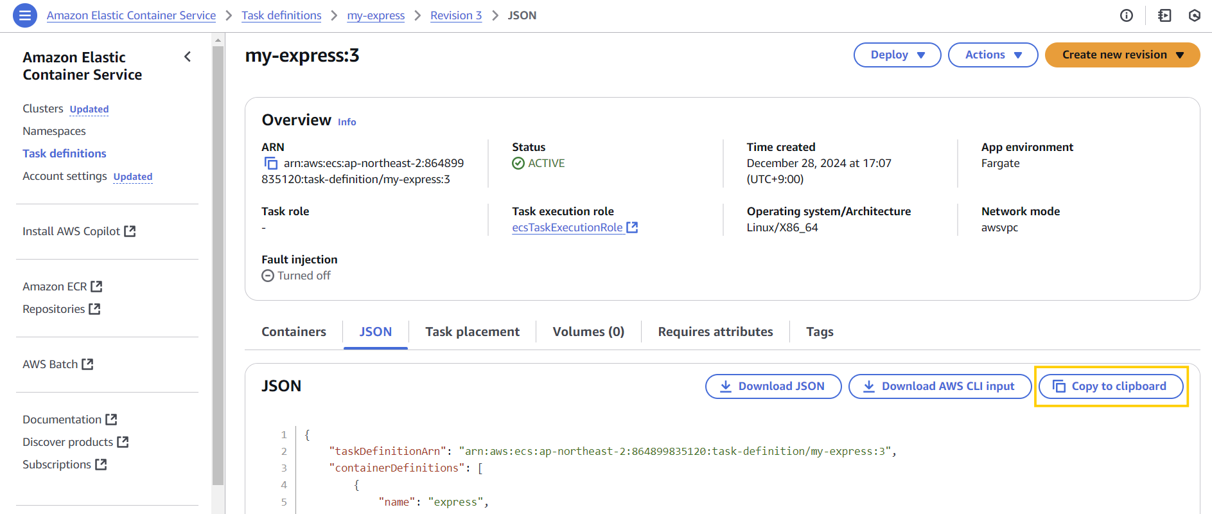Open Subscriptions sidebar link

click(x=57, y=465)
